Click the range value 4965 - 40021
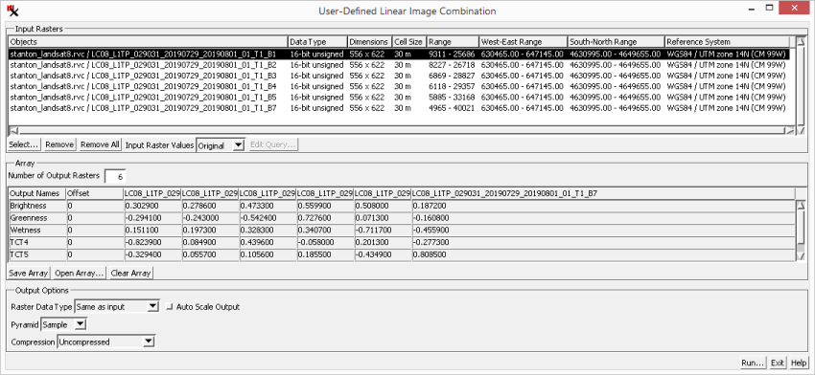The height and width of the screenshot is (375, 815). (452, 108)
